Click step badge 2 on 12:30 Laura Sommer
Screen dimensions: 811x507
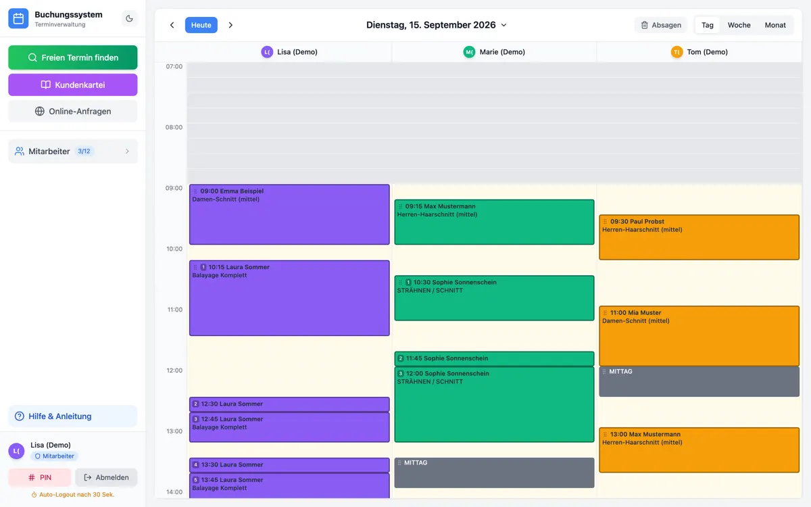(195, 404)
